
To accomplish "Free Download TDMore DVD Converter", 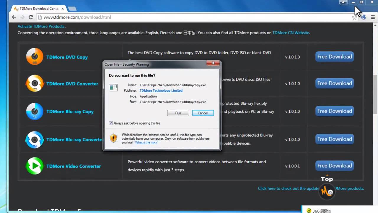I will click(x=335, y=83).
